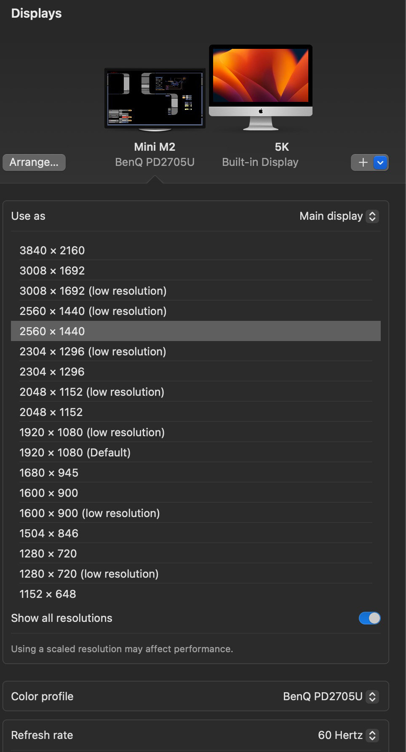Select the 5K Built-in Display thumbnail
The height and width of the screenshot is (752, 406).
coord(261,88)
